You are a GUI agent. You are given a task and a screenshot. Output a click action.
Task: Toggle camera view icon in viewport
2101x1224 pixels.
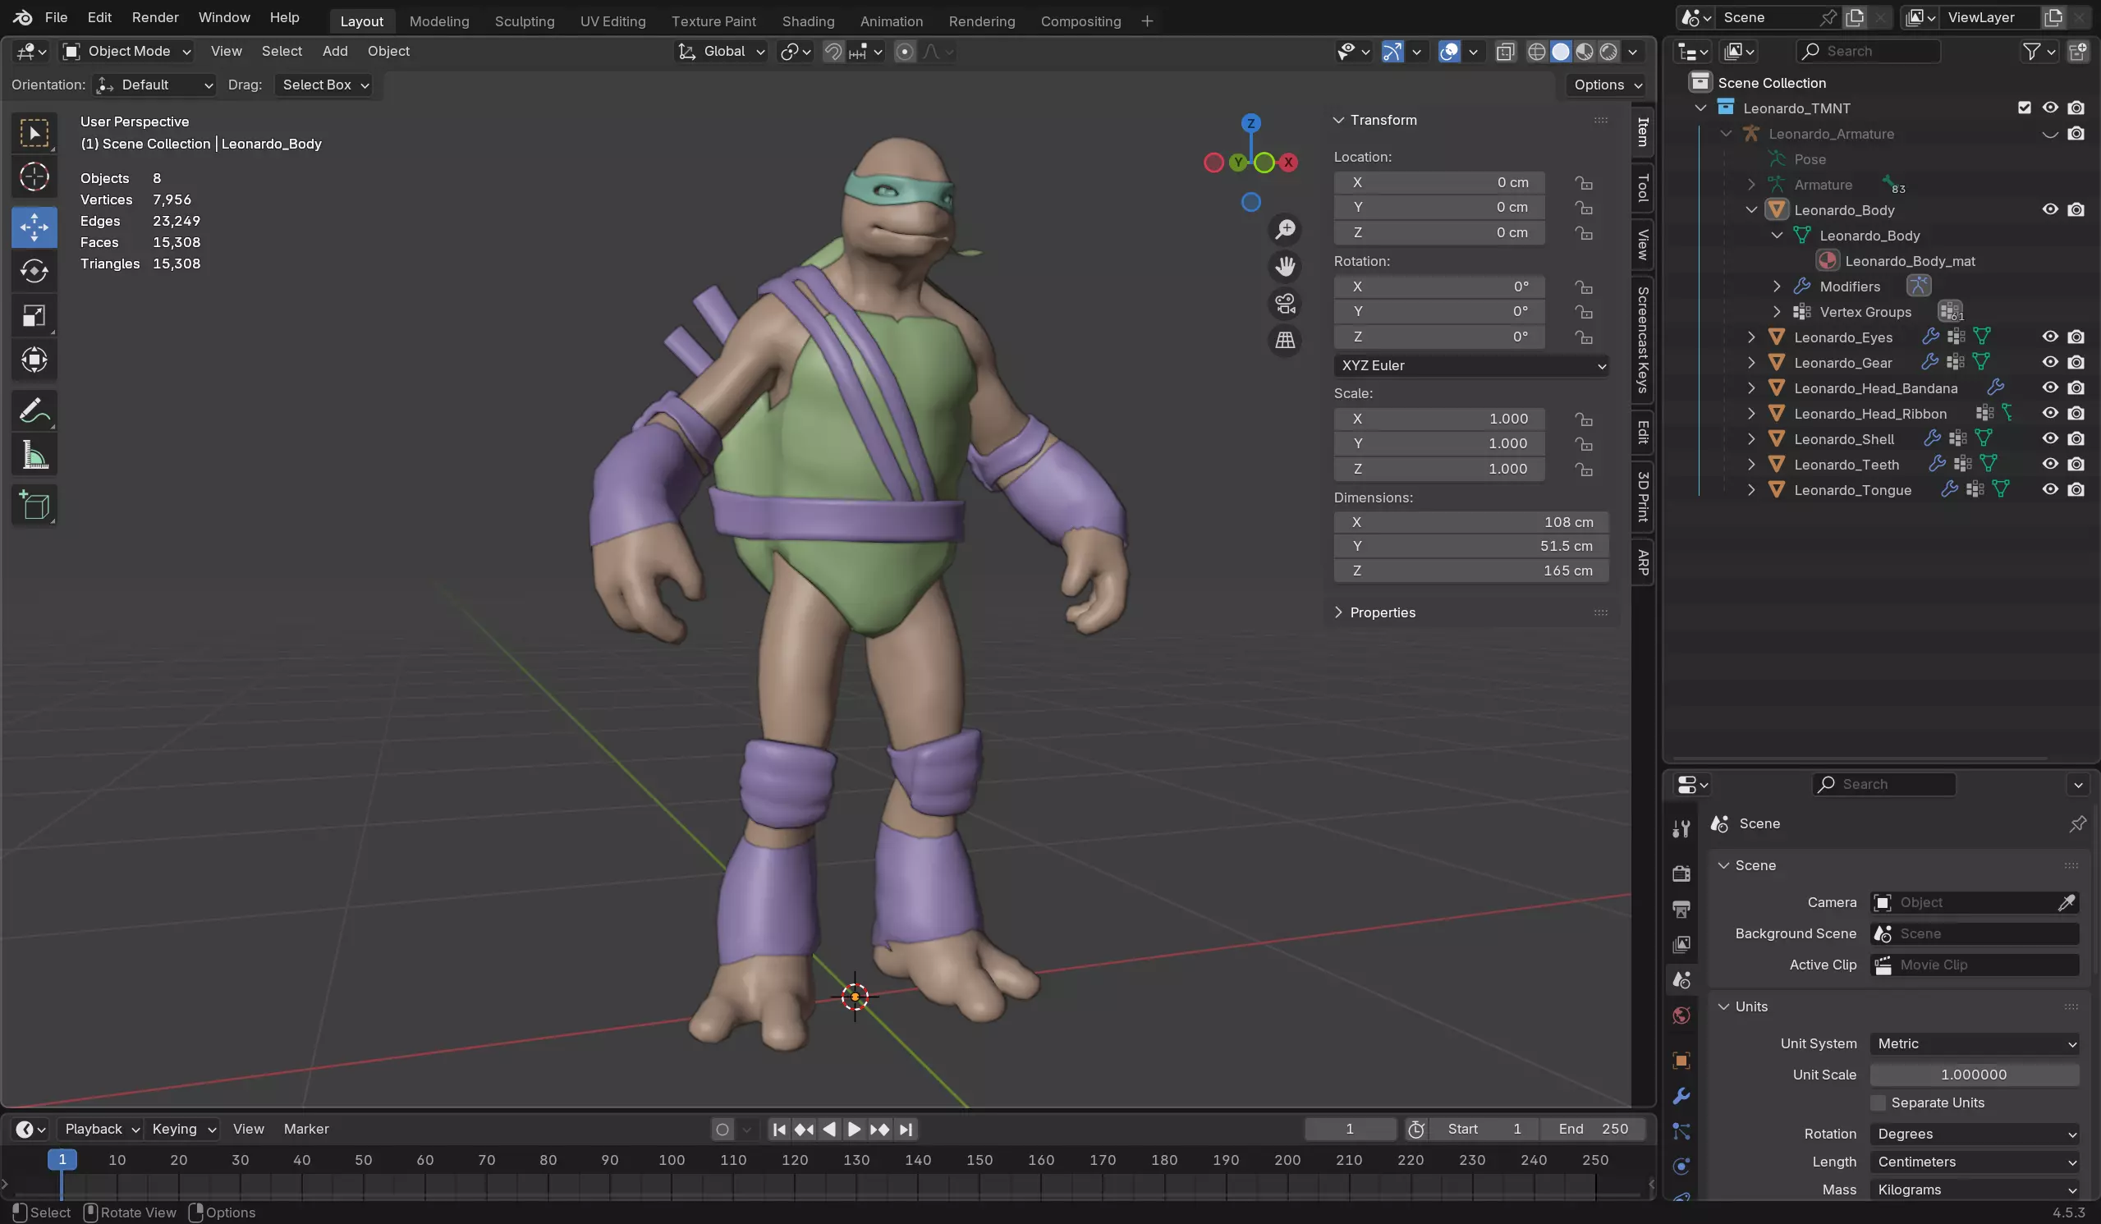pos(1285,304)
